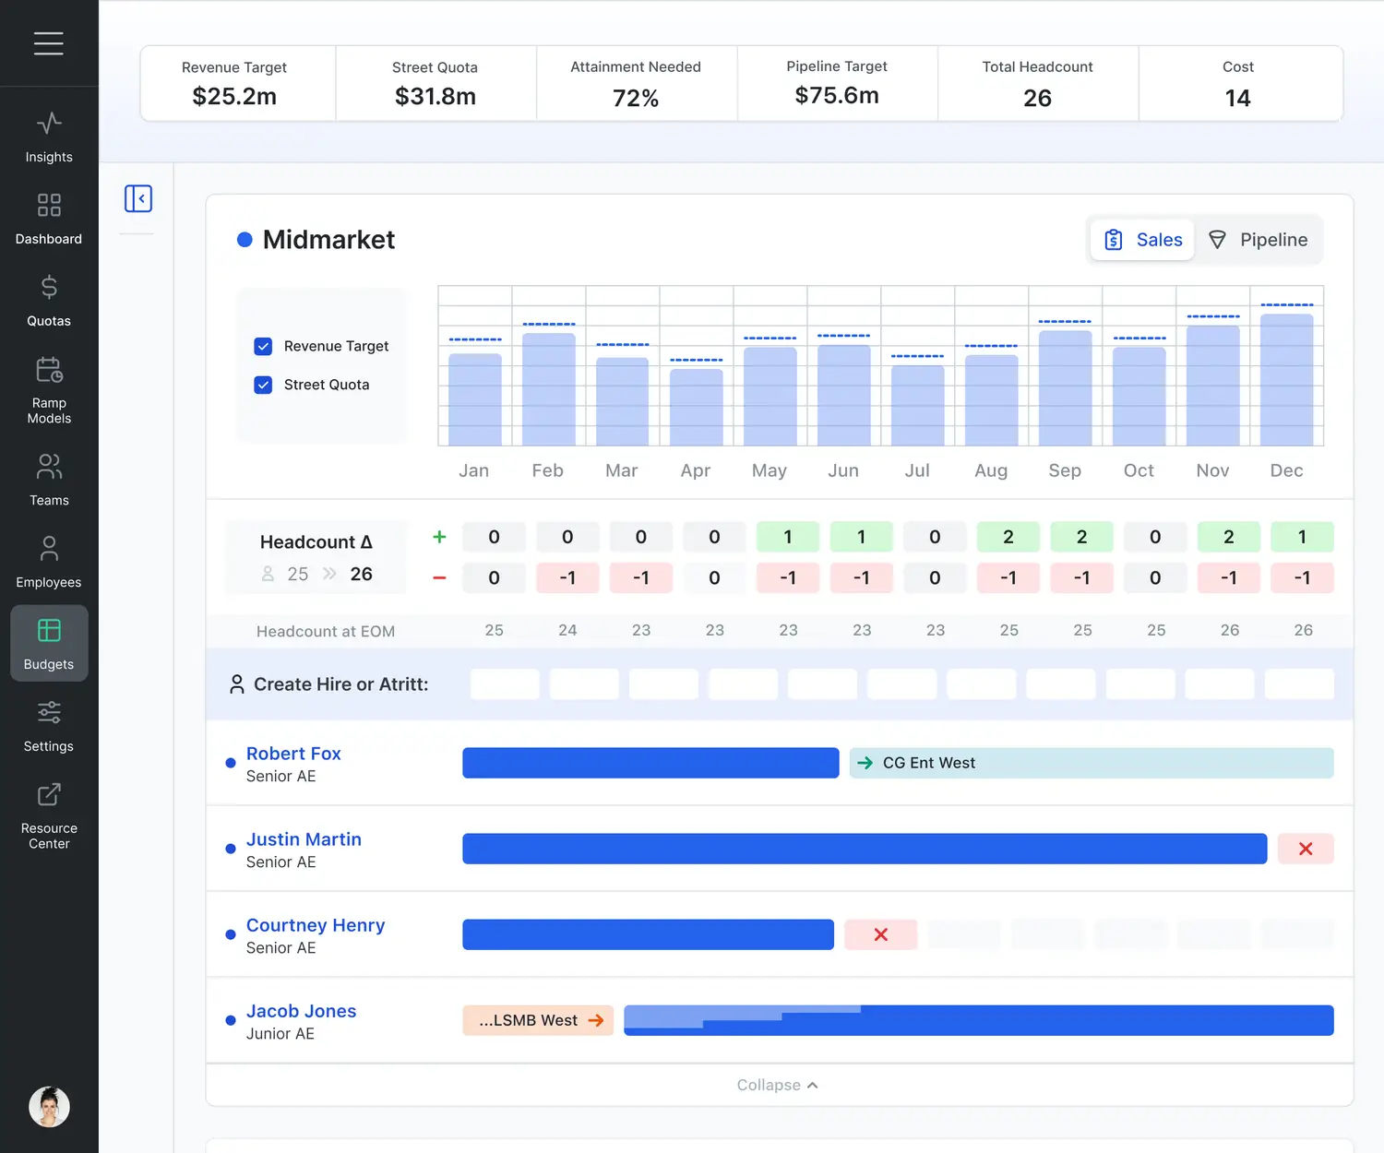Screen dimensions: 1384x1153
Task: Open the hamburger menu icon
Action: (49, 43)
